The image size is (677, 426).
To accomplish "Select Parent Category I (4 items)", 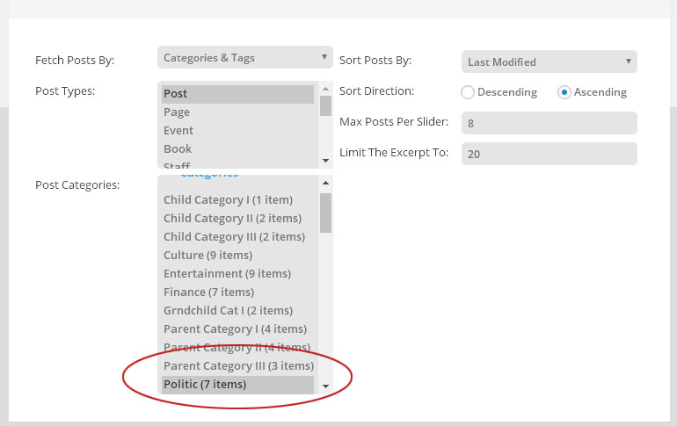I will point(237,329).
